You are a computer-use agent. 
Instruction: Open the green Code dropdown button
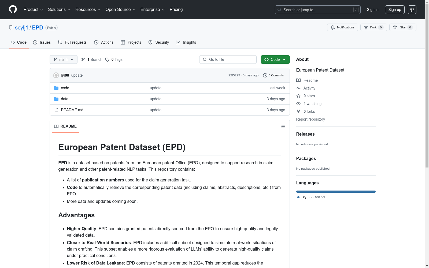pos(275,59)
